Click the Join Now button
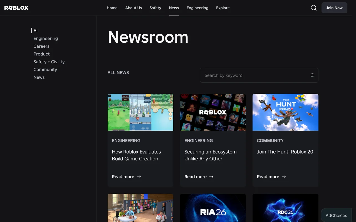Screen dimensions: 356x222 point(334,8)
